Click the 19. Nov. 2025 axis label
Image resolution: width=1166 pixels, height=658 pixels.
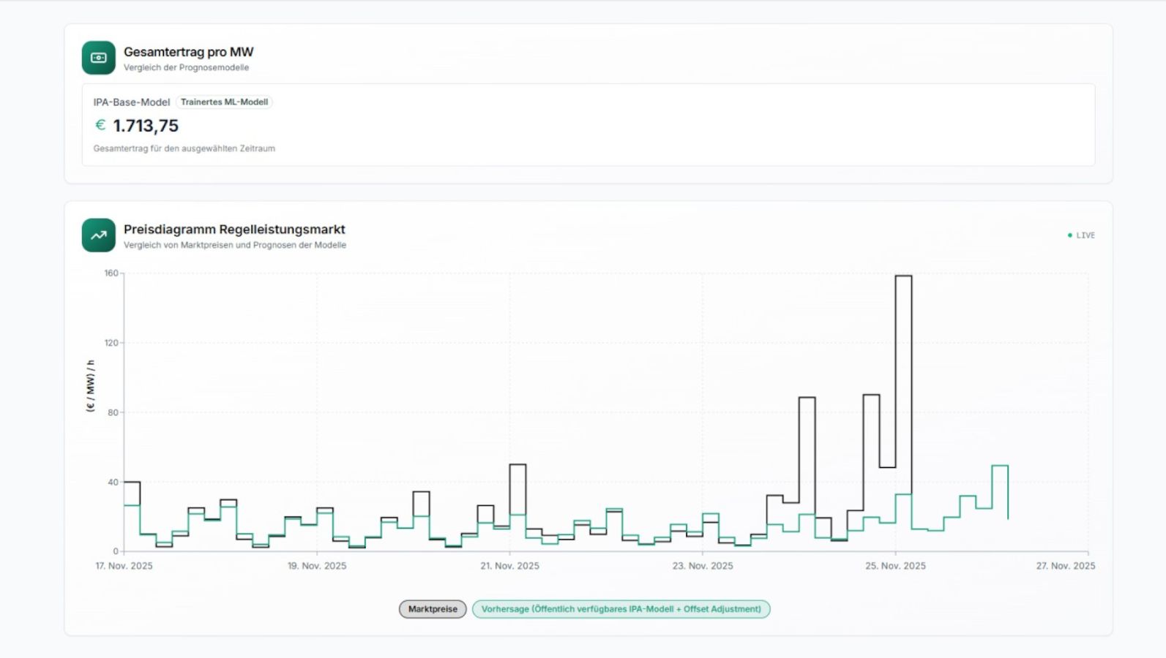(x=317, y=566)
